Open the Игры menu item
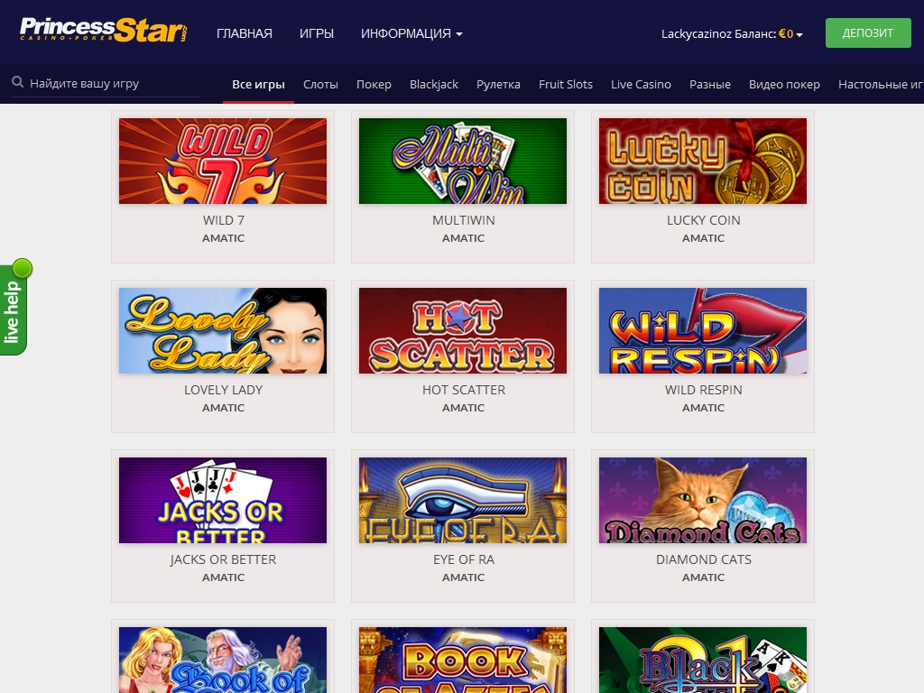This screenshot has width=924, height=693. [317, 33]
